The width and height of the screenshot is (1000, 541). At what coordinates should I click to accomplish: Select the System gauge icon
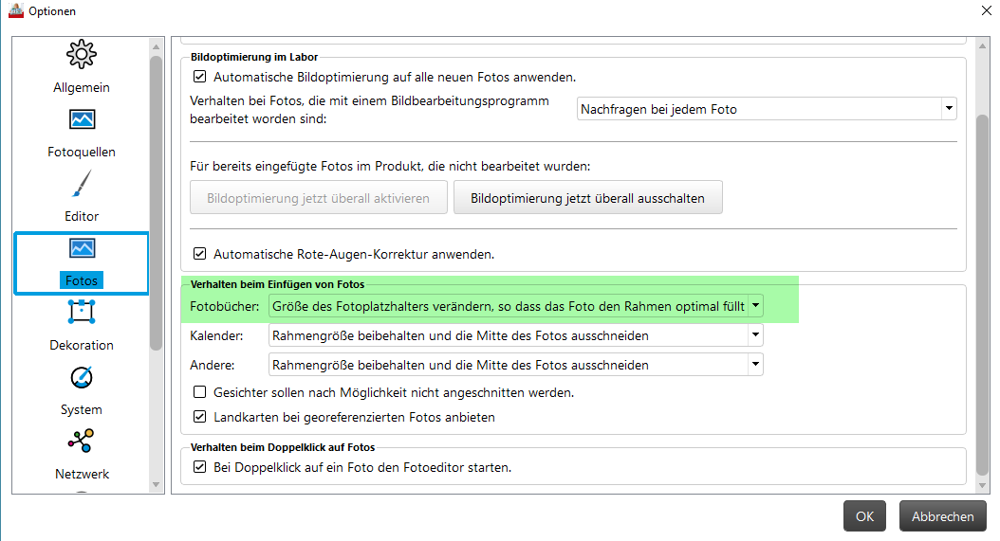[82, 377]
